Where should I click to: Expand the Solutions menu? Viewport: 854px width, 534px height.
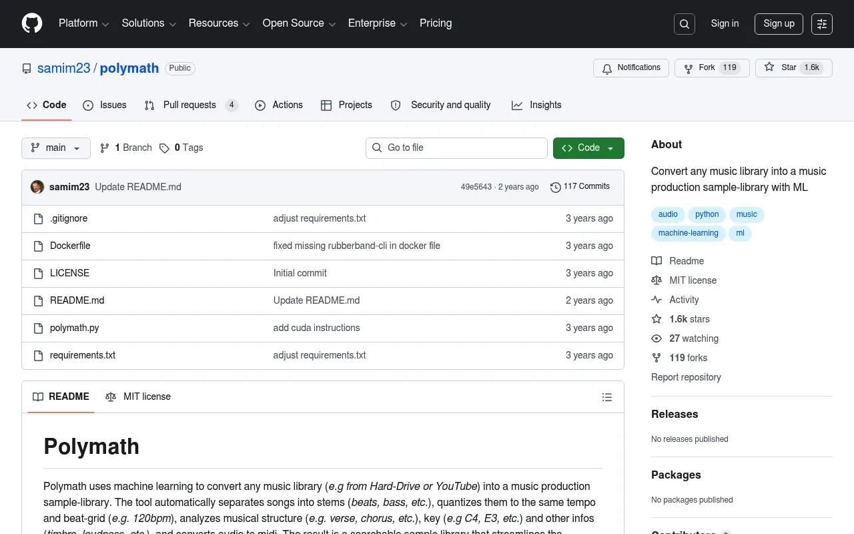(x=149, y=23)
